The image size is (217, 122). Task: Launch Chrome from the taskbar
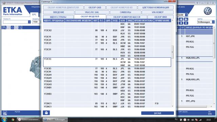tap(13, 120)
